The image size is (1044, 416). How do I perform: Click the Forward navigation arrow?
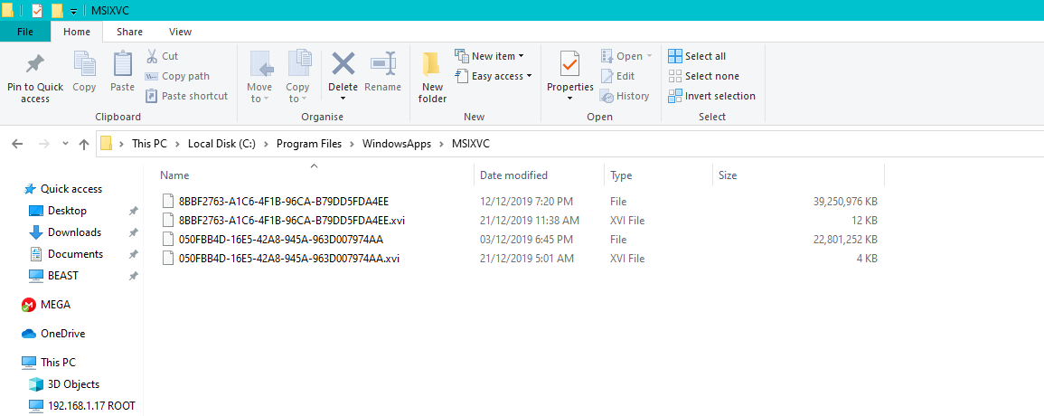tap(44, 143)
